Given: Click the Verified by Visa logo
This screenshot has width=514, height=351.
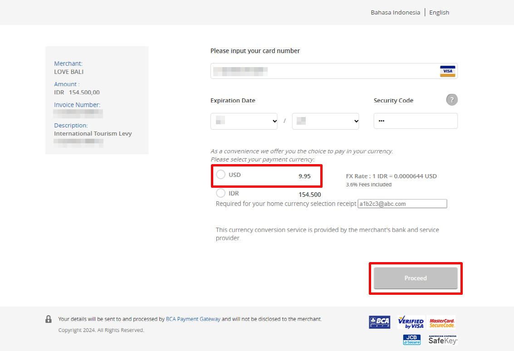Looking at the screenshot, I should click(411, 322).
